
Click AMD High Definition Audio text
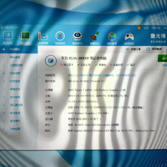[94, 125]
